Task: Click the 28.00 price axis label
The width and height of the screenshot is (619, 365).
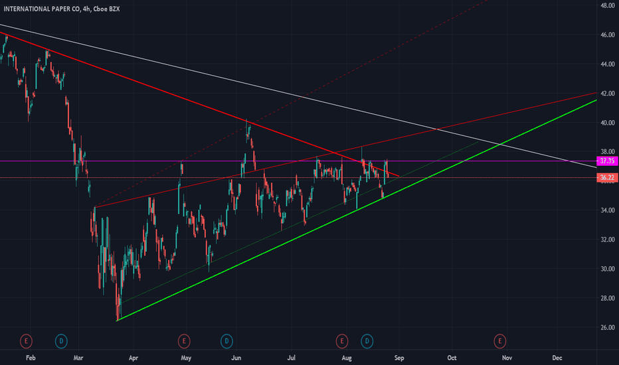Action: tap(608, 299)
